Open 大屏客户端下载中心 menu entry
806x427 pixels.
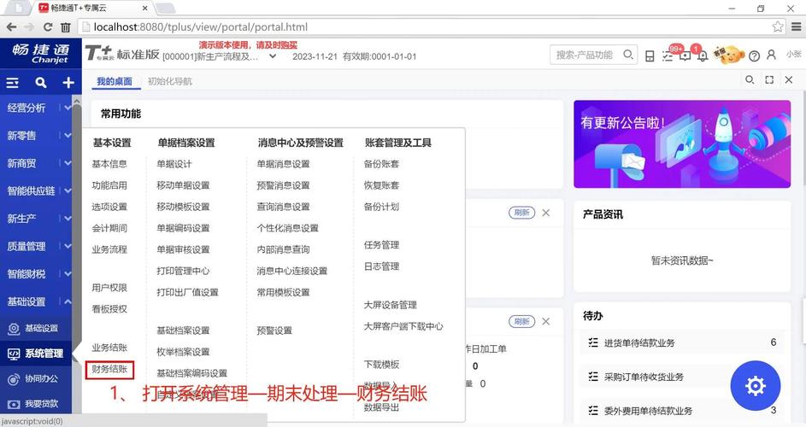[x=403, y=326]
